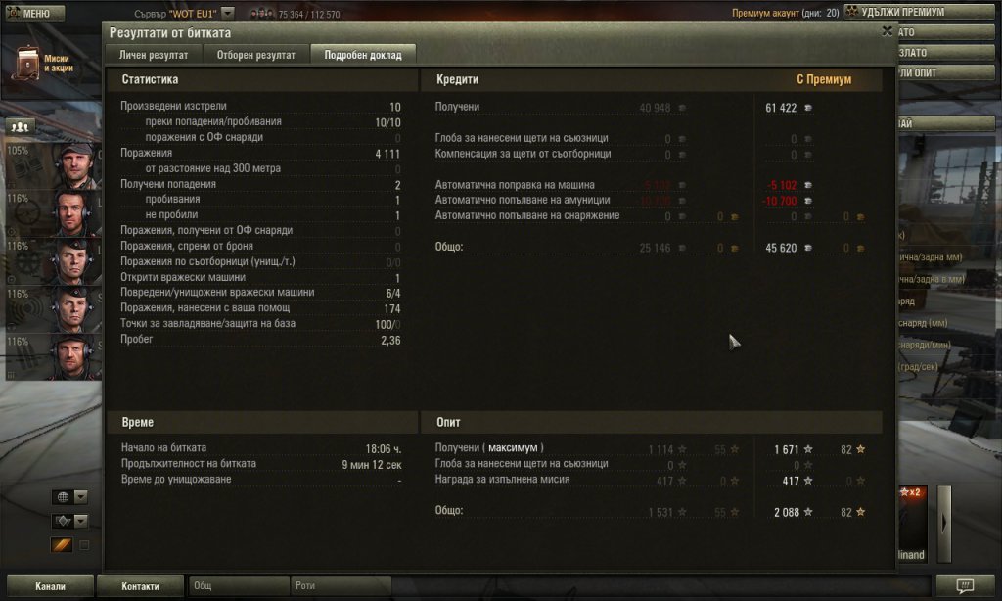Screen dimensions: 1002x601
Task: Open the Контакти button
Action: (x=140, y=585)
